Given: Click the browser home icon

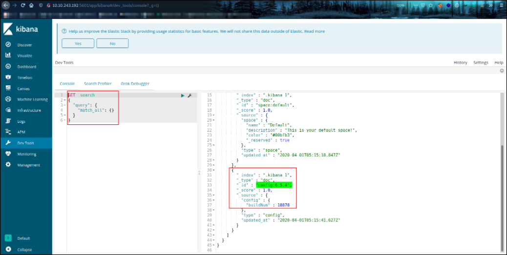Looking at the screenshot, I should 31,5.
